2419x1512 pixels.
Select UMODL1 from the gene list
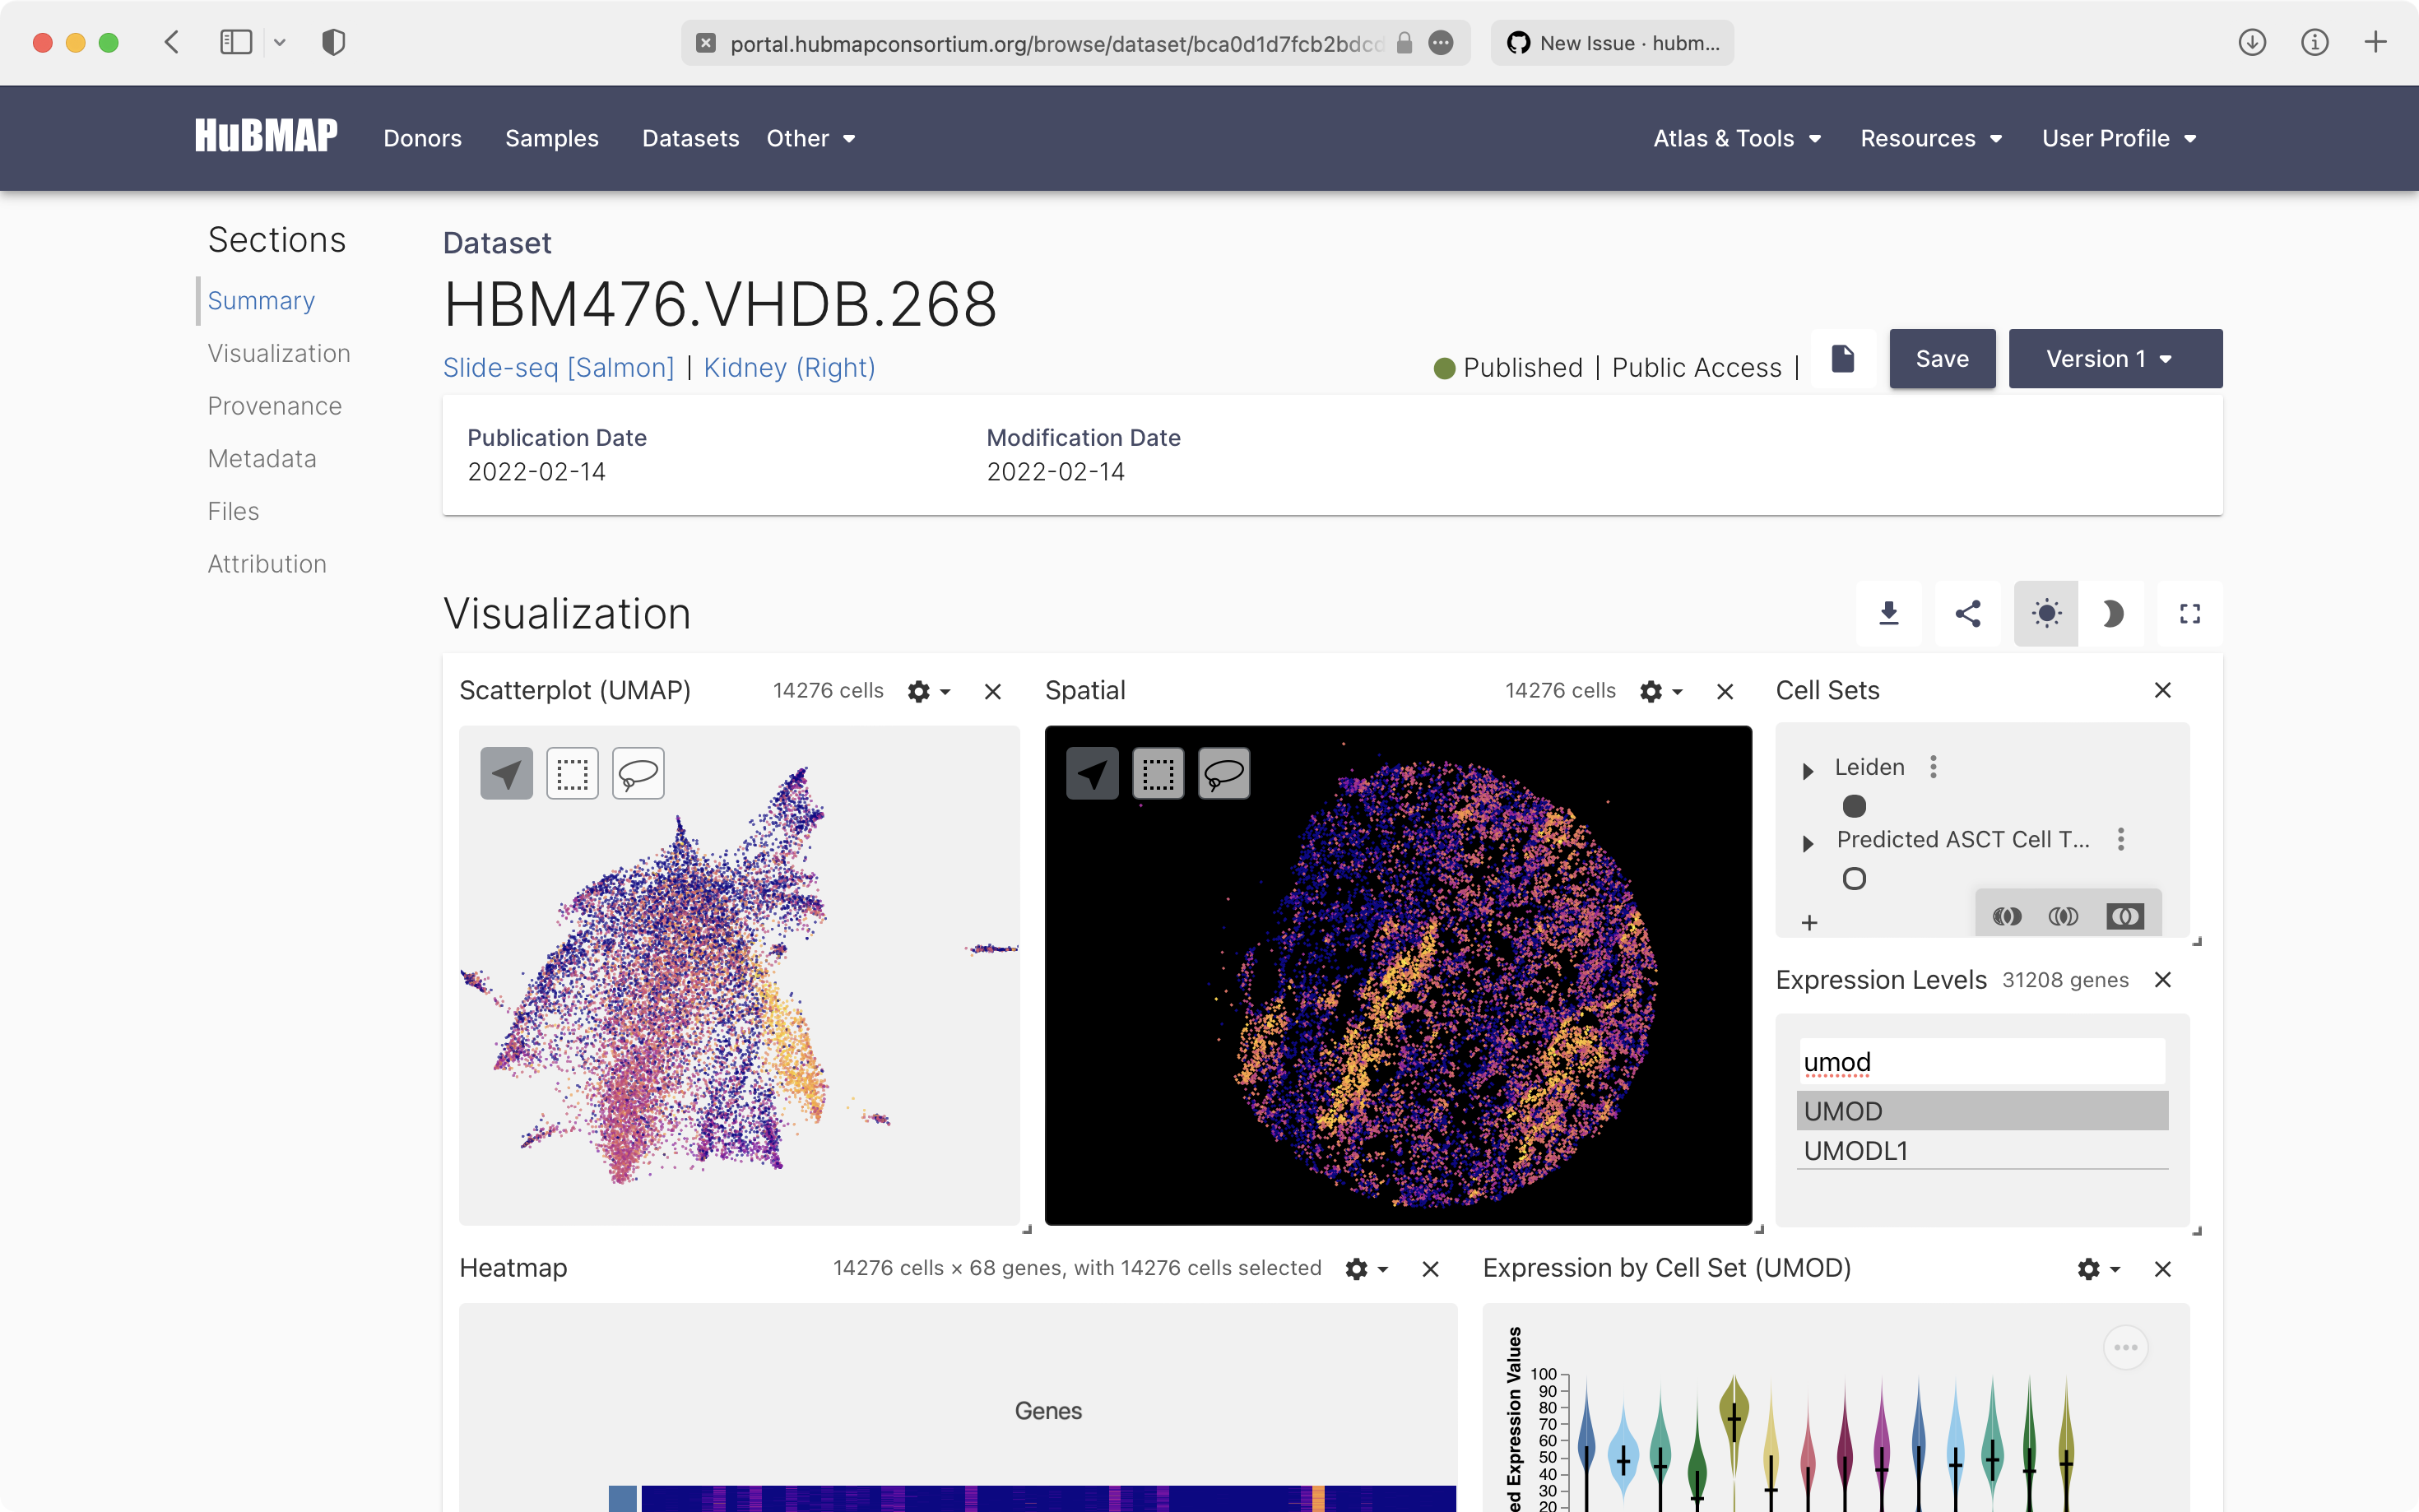1856,1150
